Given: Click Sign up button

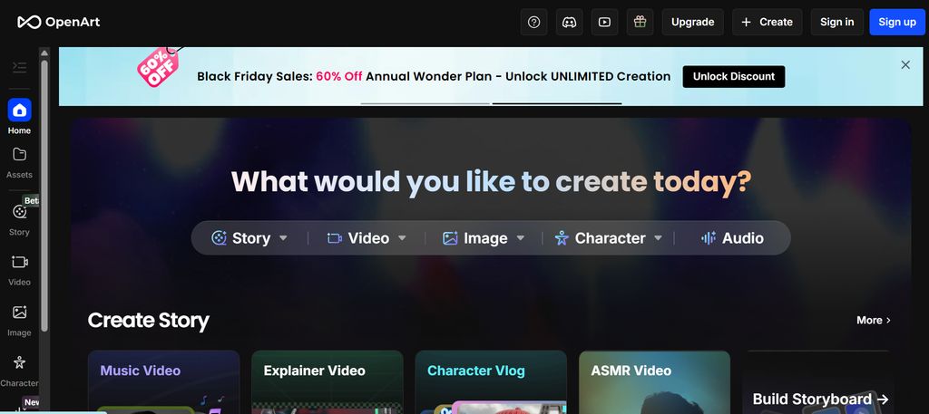Looking at the screenshot, I should [897, 22].
